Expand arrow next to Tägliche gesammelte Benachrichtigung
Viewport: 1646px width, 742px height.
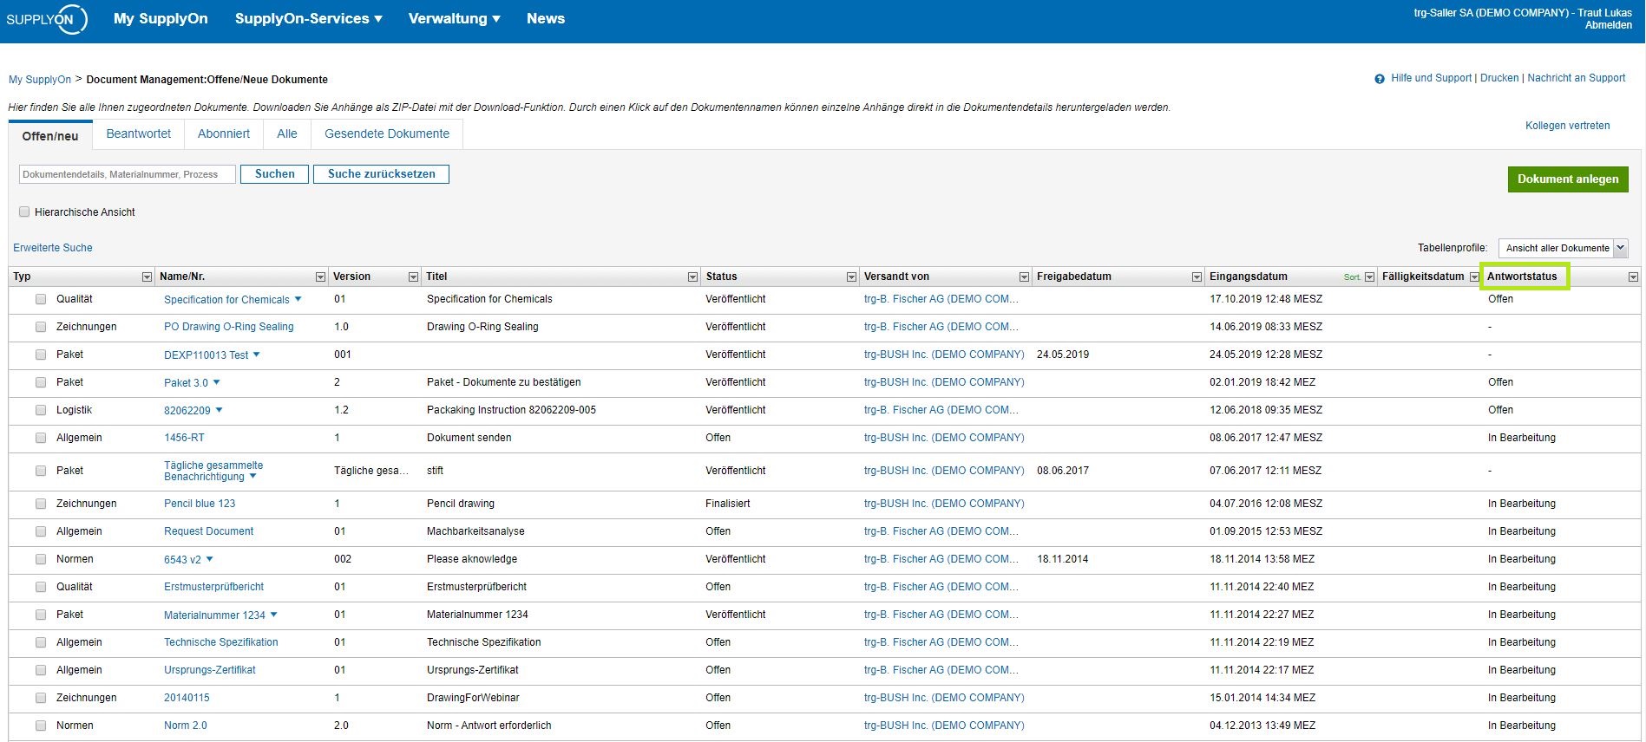(253, 477)
